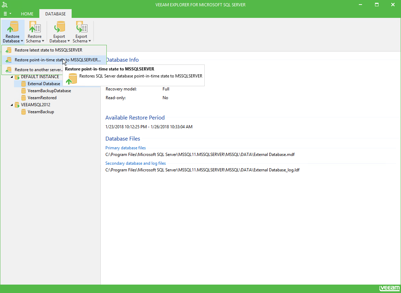401x293 pixels.
Task: Click the VEEAMSQL2012 server icon
Action: click(x=17, y=105)
